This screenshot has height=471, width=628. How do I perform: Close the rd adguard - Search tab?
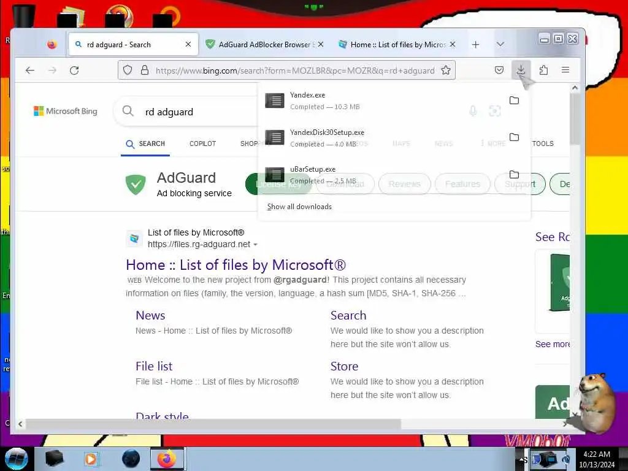click(x=188, y=44)
